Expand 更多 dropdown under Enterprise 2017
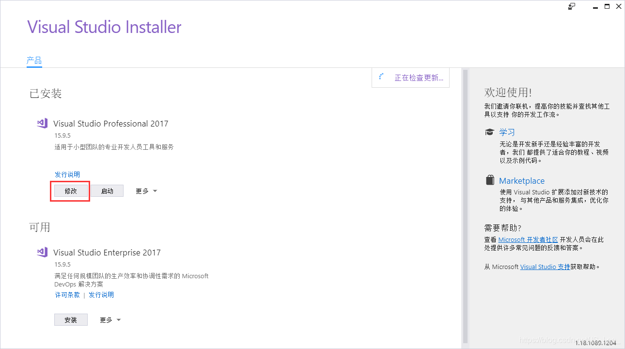Viewport: 625px width, 349px height. tap(110, 320)
